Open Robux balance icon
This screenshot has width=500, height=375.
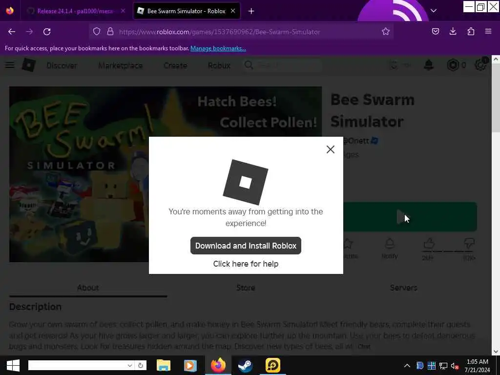tap(453, 65)
